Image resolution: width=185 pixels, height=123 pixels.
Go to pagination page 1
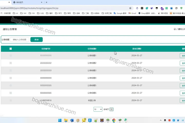click(112, 109)
